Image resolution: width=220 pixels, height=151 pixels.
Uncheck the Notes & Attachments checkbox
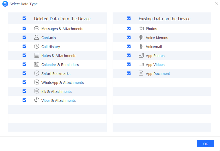point(24,55)
